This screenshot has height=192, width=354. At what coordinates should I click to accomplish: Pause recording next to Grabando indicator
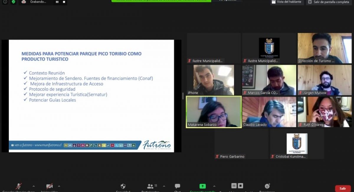[57, 2]
